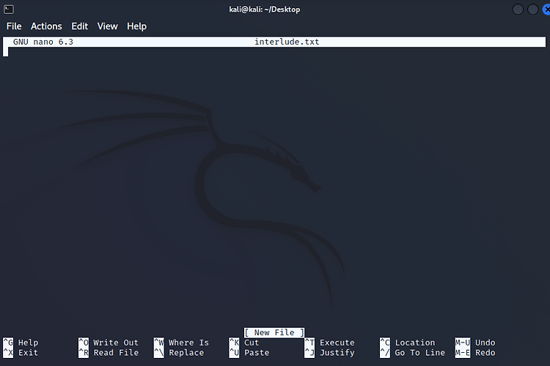This screenshot has height=366, width=550.
Task: Open the Help menu
Action: pos(137,26)
